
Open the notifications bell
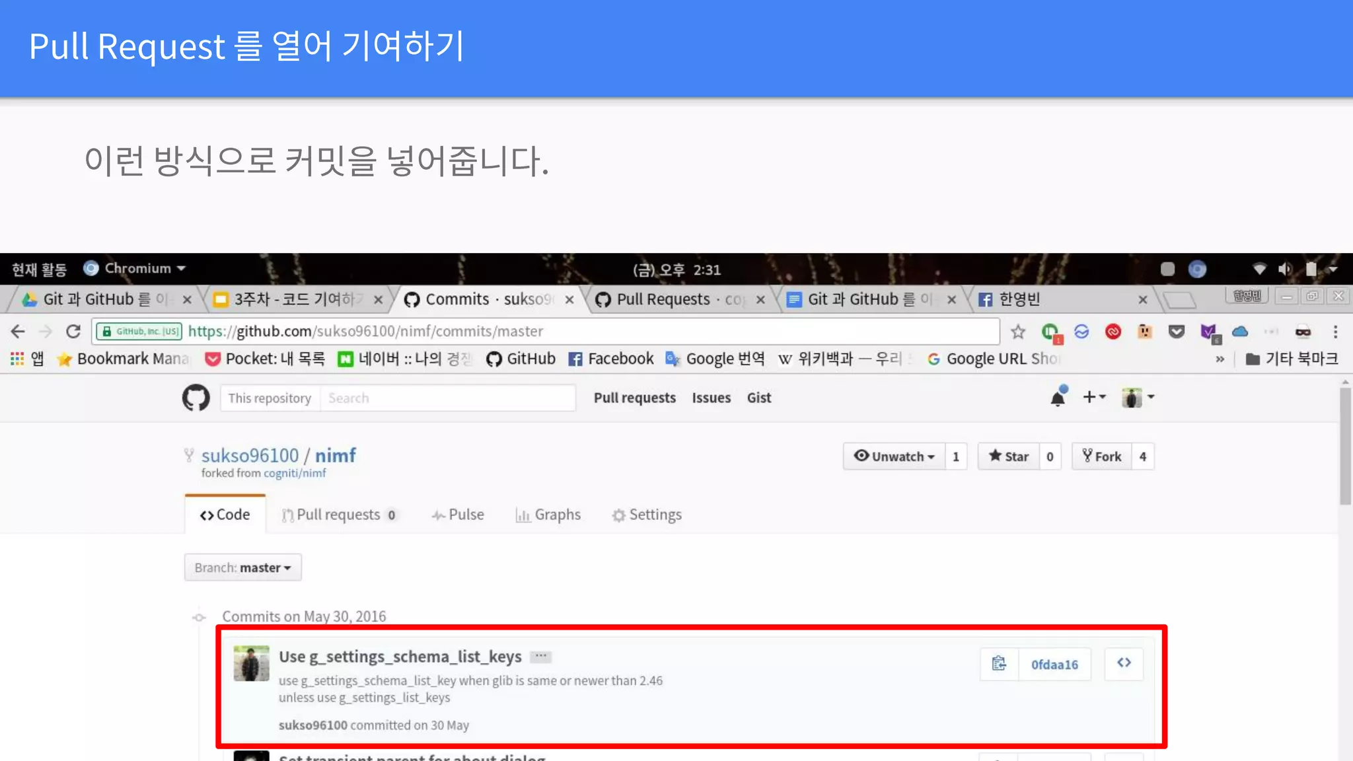(1058, 398)
